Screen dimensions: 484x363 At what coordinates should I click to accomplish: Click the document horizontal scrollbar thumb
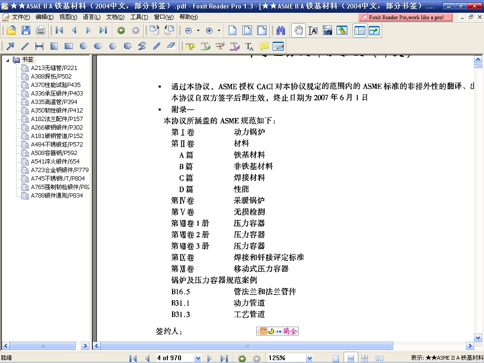click(x=247, y=346)
